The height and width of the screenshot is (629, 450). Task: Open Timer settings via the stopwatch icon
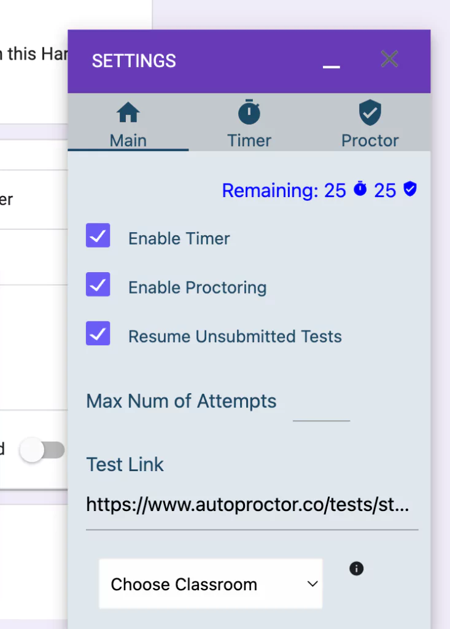[249, 112]
